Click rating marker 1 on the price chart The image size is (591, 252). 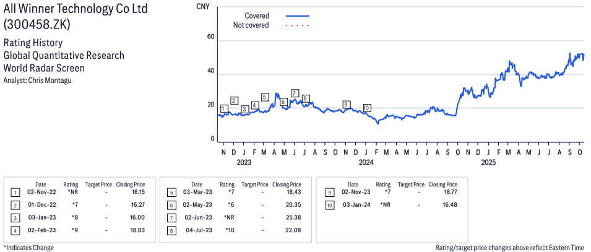pyautogui.click(x=223, y=109)
